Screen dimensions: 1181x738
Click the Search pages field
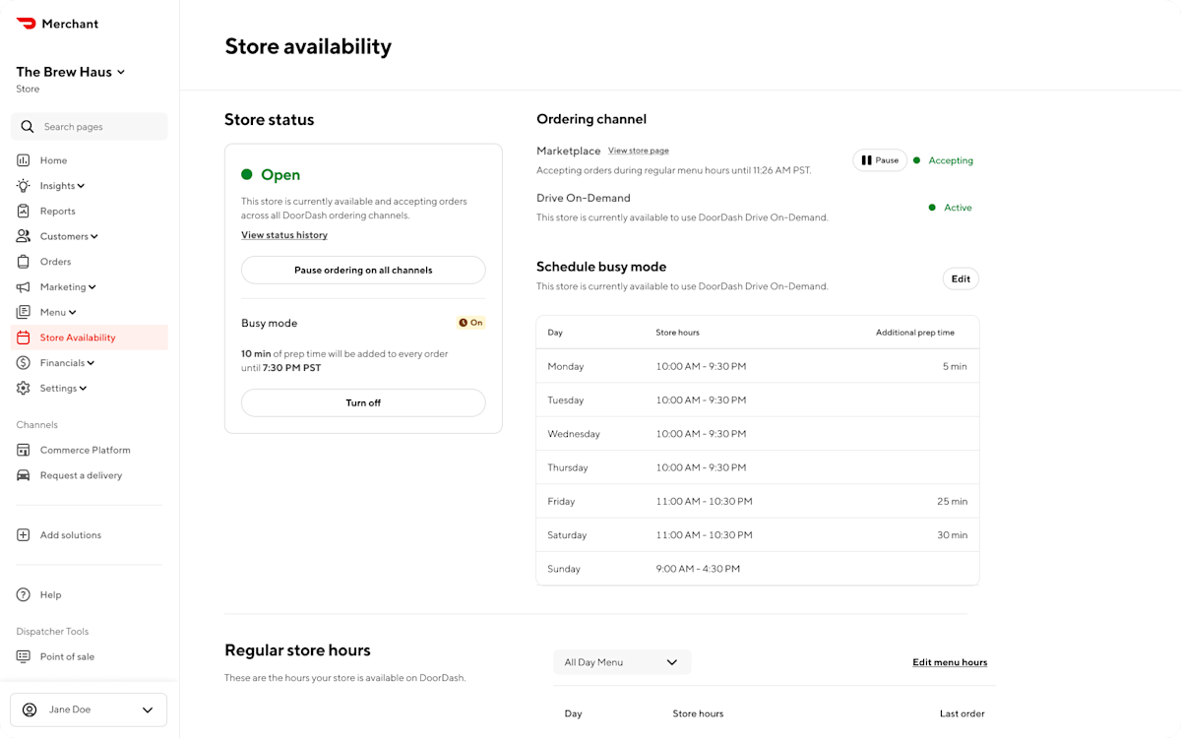click(x=89, y=126)
